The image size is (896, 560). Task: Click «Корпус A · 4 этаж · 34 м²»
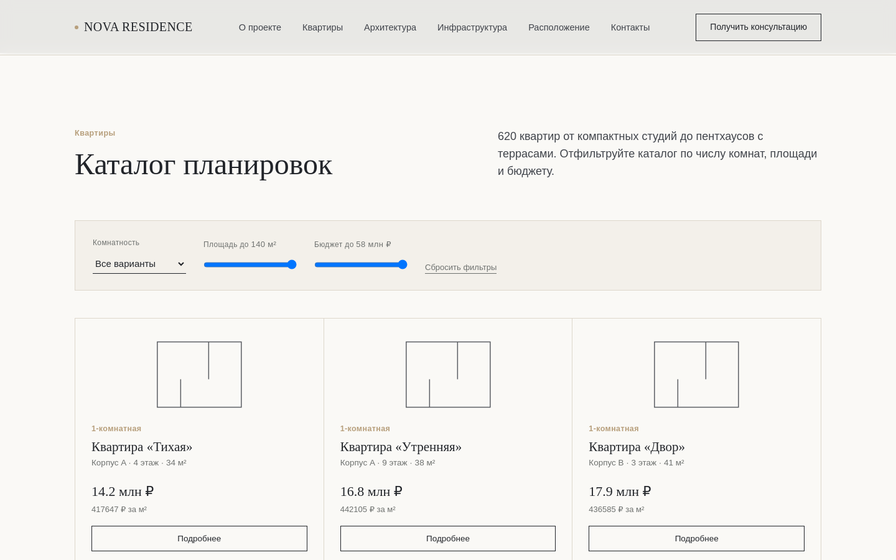[x=139, y=463]
